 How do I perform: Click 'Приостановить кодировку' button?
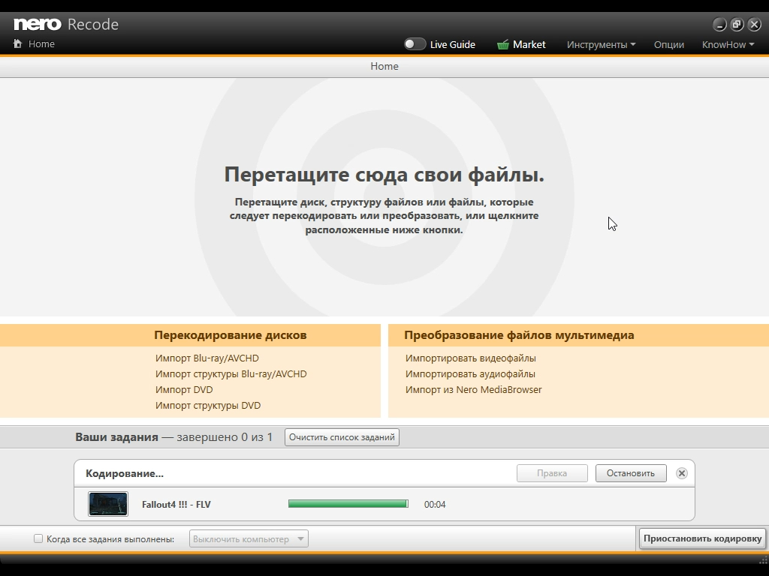(702, 538)
